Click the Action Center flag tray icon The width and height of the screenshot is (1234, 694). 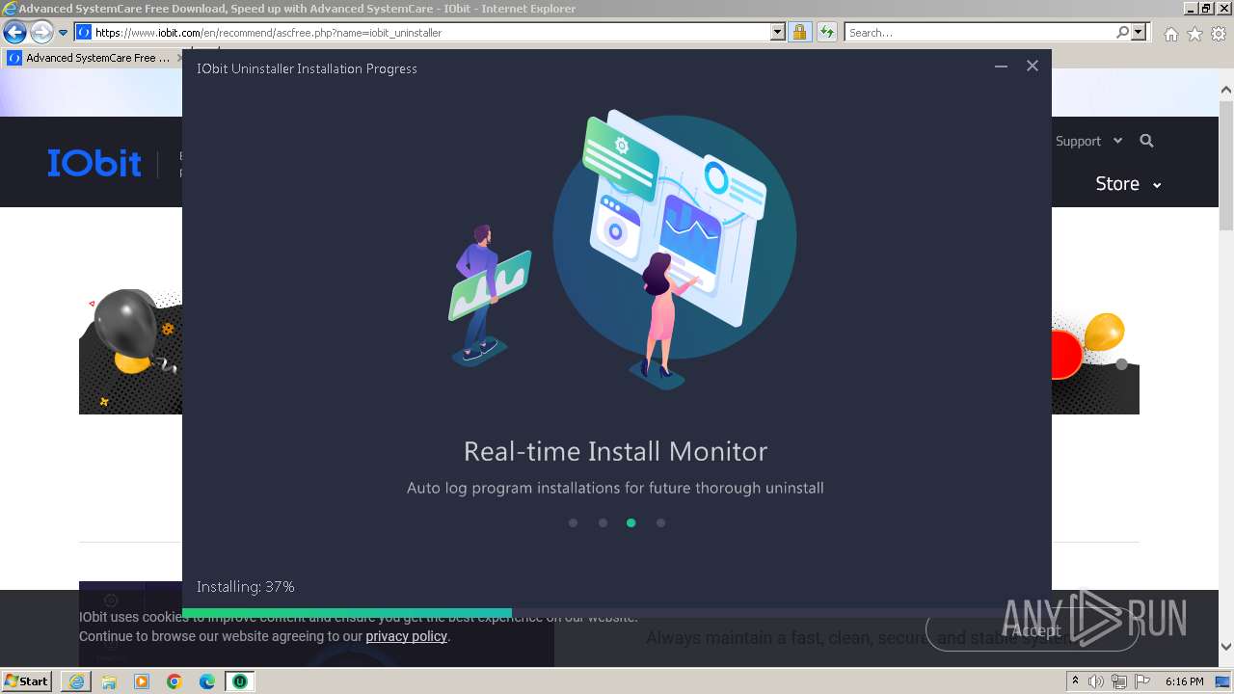(1142, 681)
